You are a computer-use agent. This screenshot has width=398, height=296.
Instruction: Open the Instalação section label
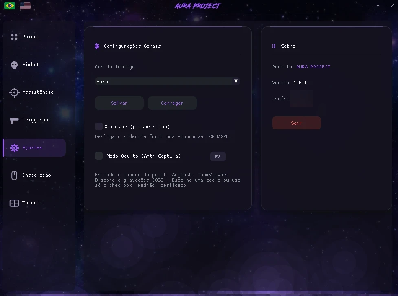point(37,175)
